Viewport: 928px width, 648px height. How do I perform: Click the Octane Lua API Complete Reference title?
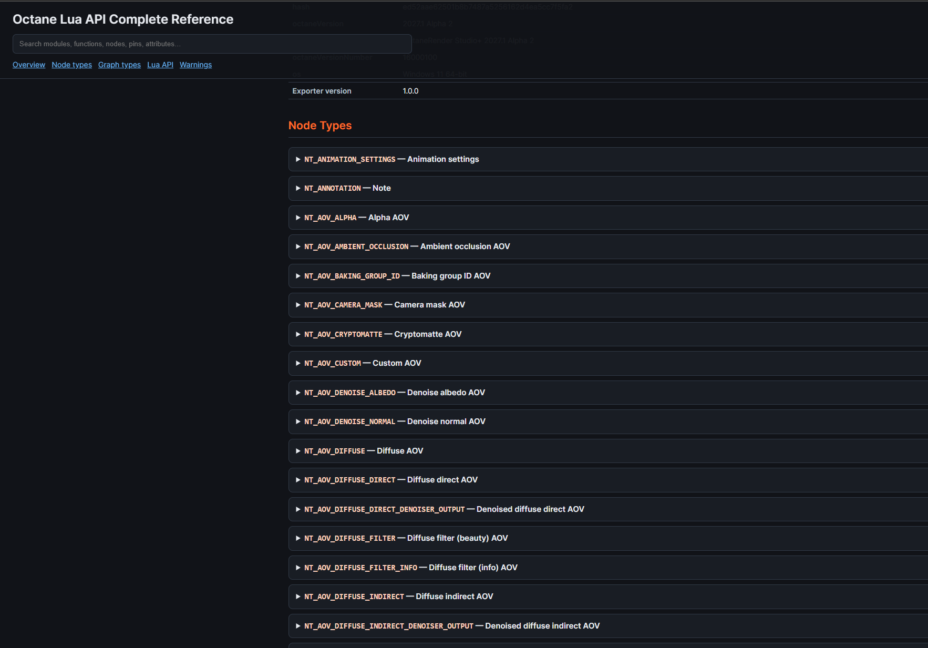(123, 19)
